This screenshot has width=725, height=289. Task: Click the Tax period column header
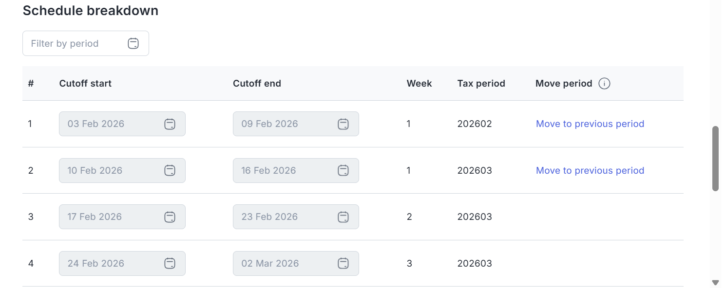point(481,84)
